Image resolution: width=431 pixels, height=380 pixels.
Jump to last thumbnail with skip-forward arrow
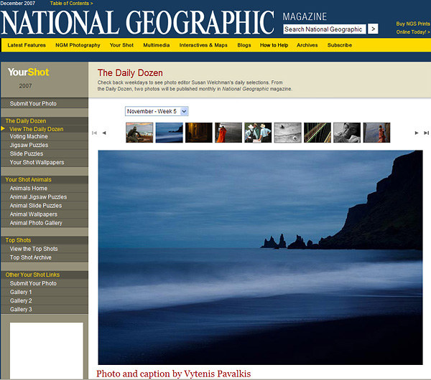point(425,133)
